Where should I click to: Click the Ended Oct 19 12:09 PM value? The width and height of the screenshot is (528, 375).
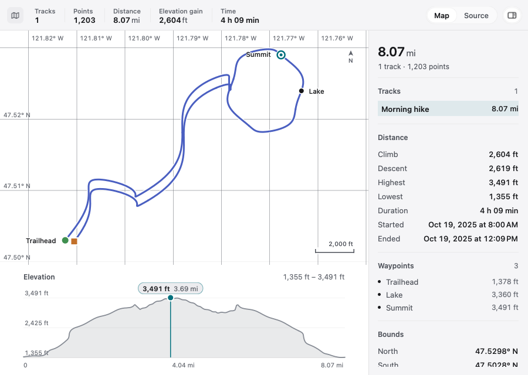[471, 239]
